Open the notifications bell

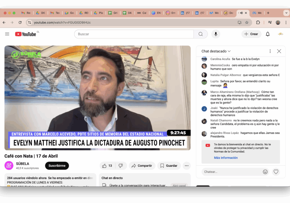point(268,34)
